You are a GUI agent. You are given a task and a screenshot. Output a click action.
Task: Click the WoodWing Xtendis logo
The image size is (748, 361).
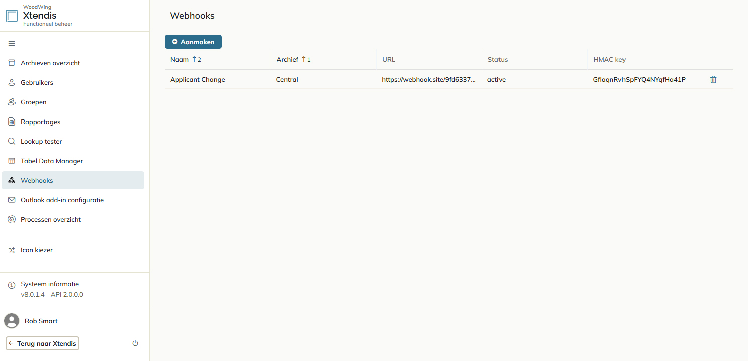(12, 16)
